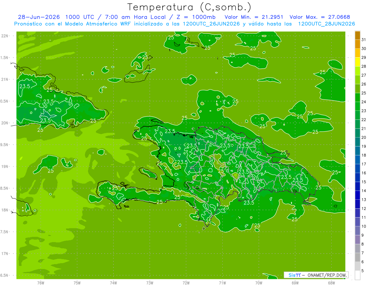This screenshot has width=372, height=287.
Task: Click the legend scale value '27'
Action: pos(364,75)
